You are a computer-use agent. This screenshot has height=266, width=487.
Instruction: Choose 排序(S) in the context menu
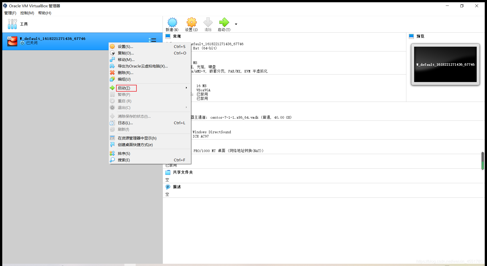pos(150,153)
